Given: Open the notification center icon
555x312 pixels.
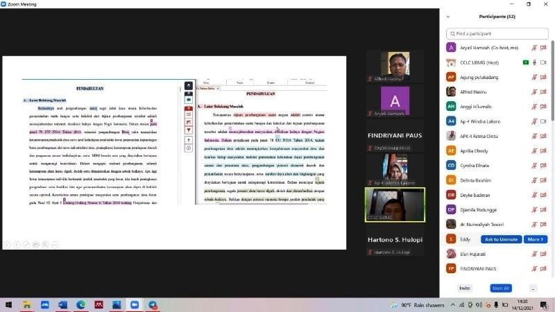Looking at the screenshot, I should point(543,304).
